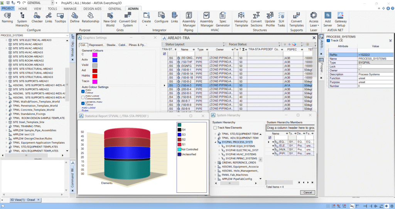The height and width of the screenshot is (209, 395).
Task: Click Convert Grid System
Action: pos(128,20)
